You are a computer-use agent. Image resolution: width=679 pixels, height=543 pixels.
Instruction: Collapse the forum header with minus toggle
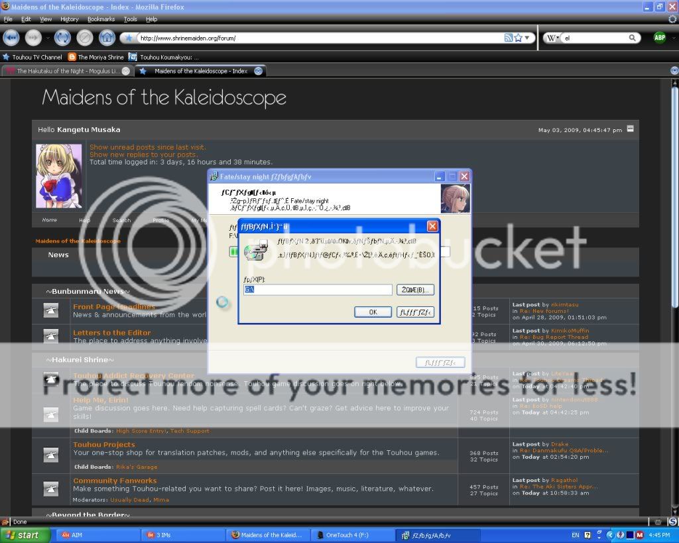630,129
